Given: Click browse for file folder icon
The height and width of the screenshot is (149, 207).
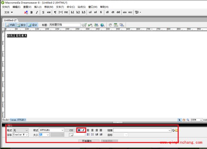Looking at the screenshot, I should [177, 130].
